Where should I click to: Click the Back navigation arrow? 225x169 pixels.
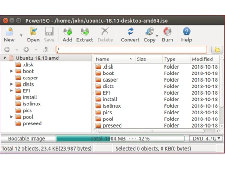click(7, 50)
